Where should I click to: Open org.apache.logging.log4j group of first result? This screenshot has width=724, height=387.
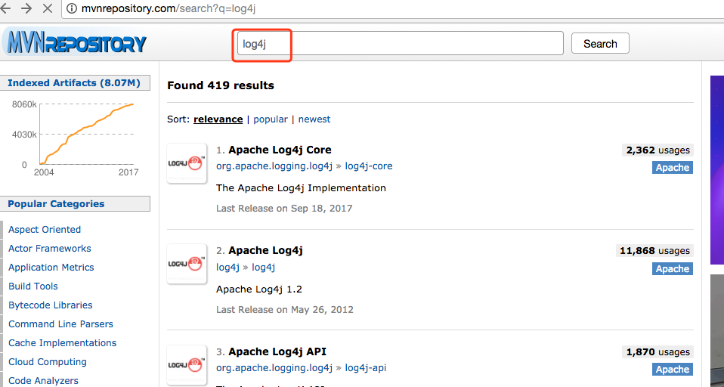point(274,166)
